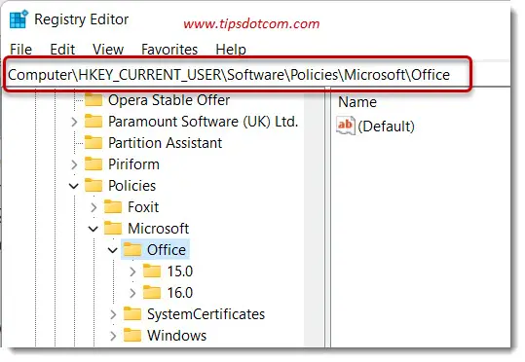Screen dimensions: 525x362
Task: Open the View menu
Action: 108,50
